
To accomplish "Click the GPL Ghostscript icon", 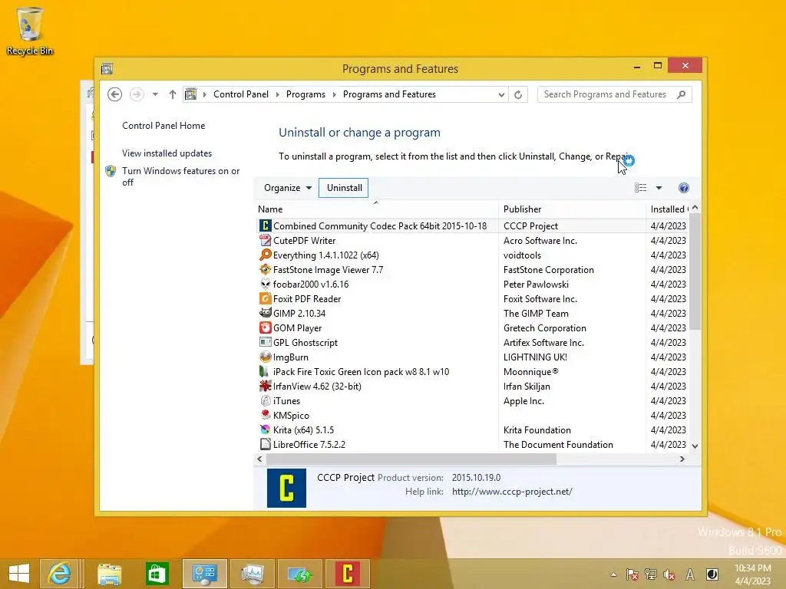I will [265, 343].
